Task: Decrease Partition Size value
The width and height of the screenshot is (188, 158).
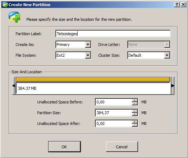Action: 135,115
